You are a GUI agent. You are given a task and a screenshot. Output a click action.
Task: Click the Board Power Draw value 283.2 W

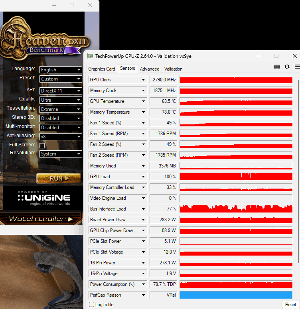(x=164, y=220)
